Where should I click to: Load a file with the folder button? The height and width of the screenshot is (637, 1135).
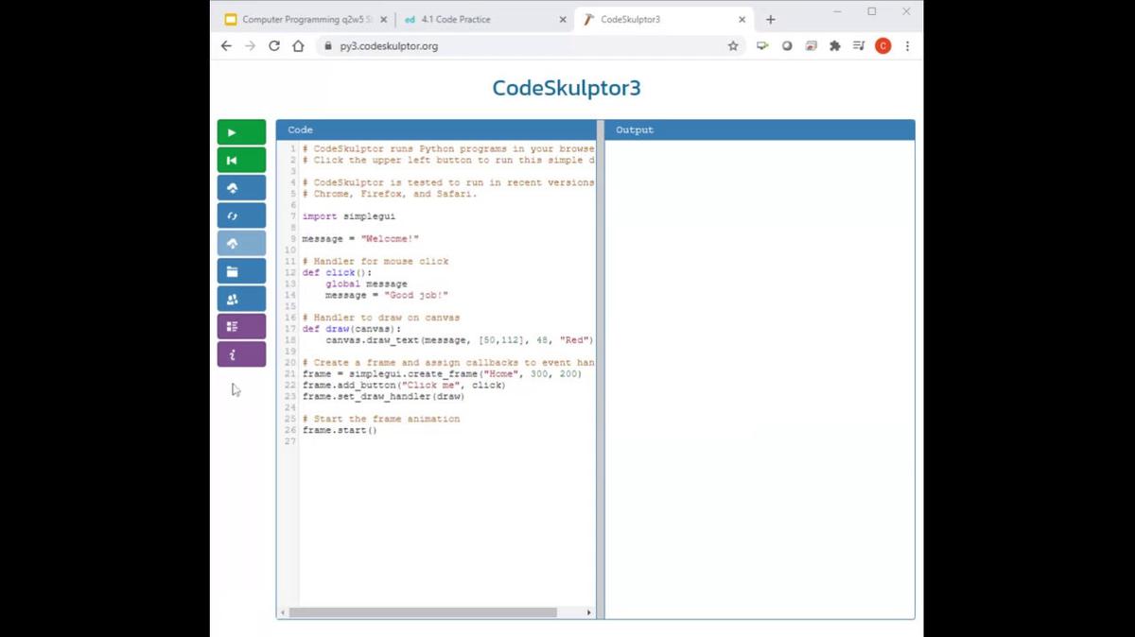[241, 271]
